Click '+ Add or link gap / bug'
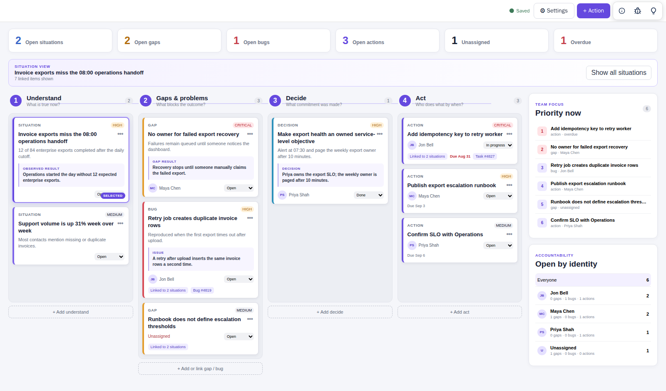The image size is (666, 391). pyautogui.click(x=200, y=369)
